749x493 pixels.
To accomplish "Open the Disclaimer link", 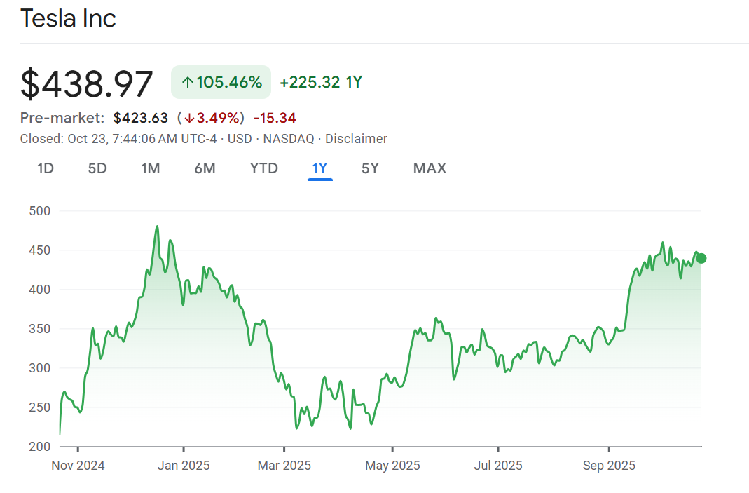I will pyautogui.click(x=356, y=139).
